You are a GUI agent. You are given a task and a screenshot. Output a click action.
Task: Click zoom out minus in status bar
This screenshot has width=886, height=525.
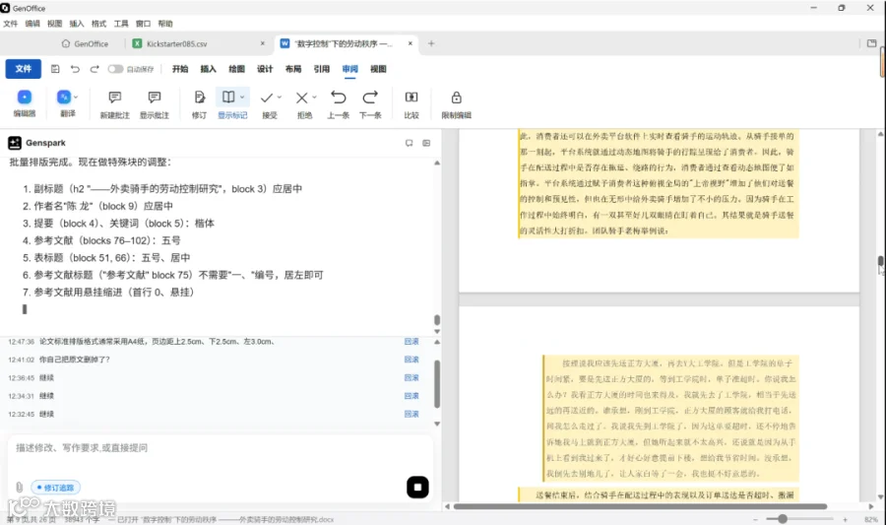coord(755,519)
